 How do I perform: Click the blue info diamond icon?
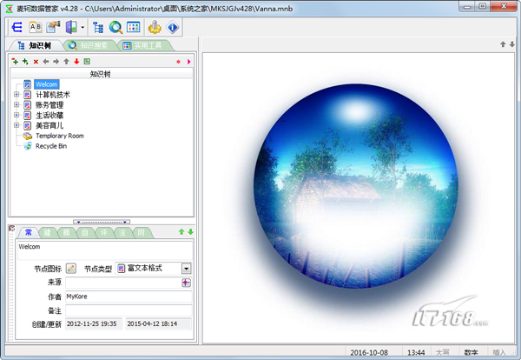click(173, 27)
